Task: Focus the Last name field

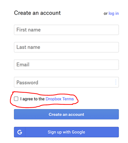Action: pyautogui.click(x=66, y=47)
